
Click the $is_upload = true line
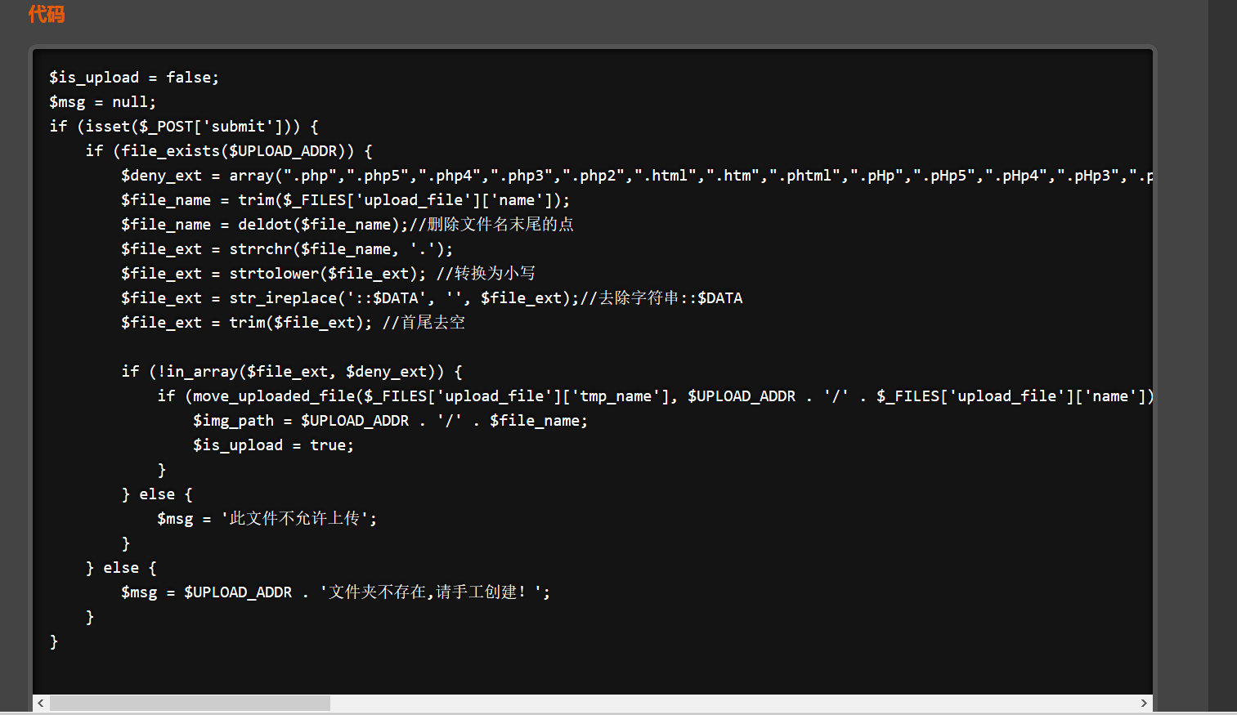tap(273, 445)
